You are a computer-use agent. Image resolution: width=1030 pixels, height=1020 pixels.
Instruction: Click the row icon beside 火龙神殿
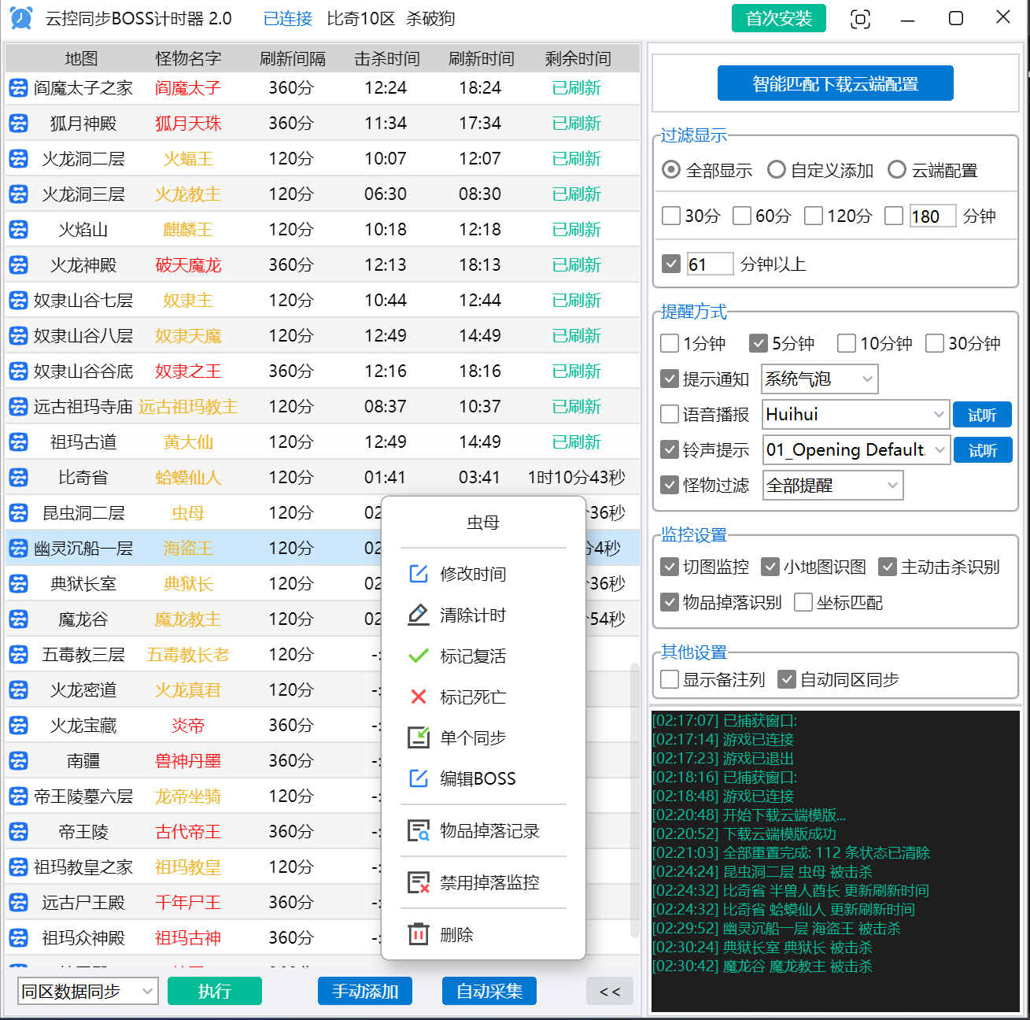click(x=18, y=265)
